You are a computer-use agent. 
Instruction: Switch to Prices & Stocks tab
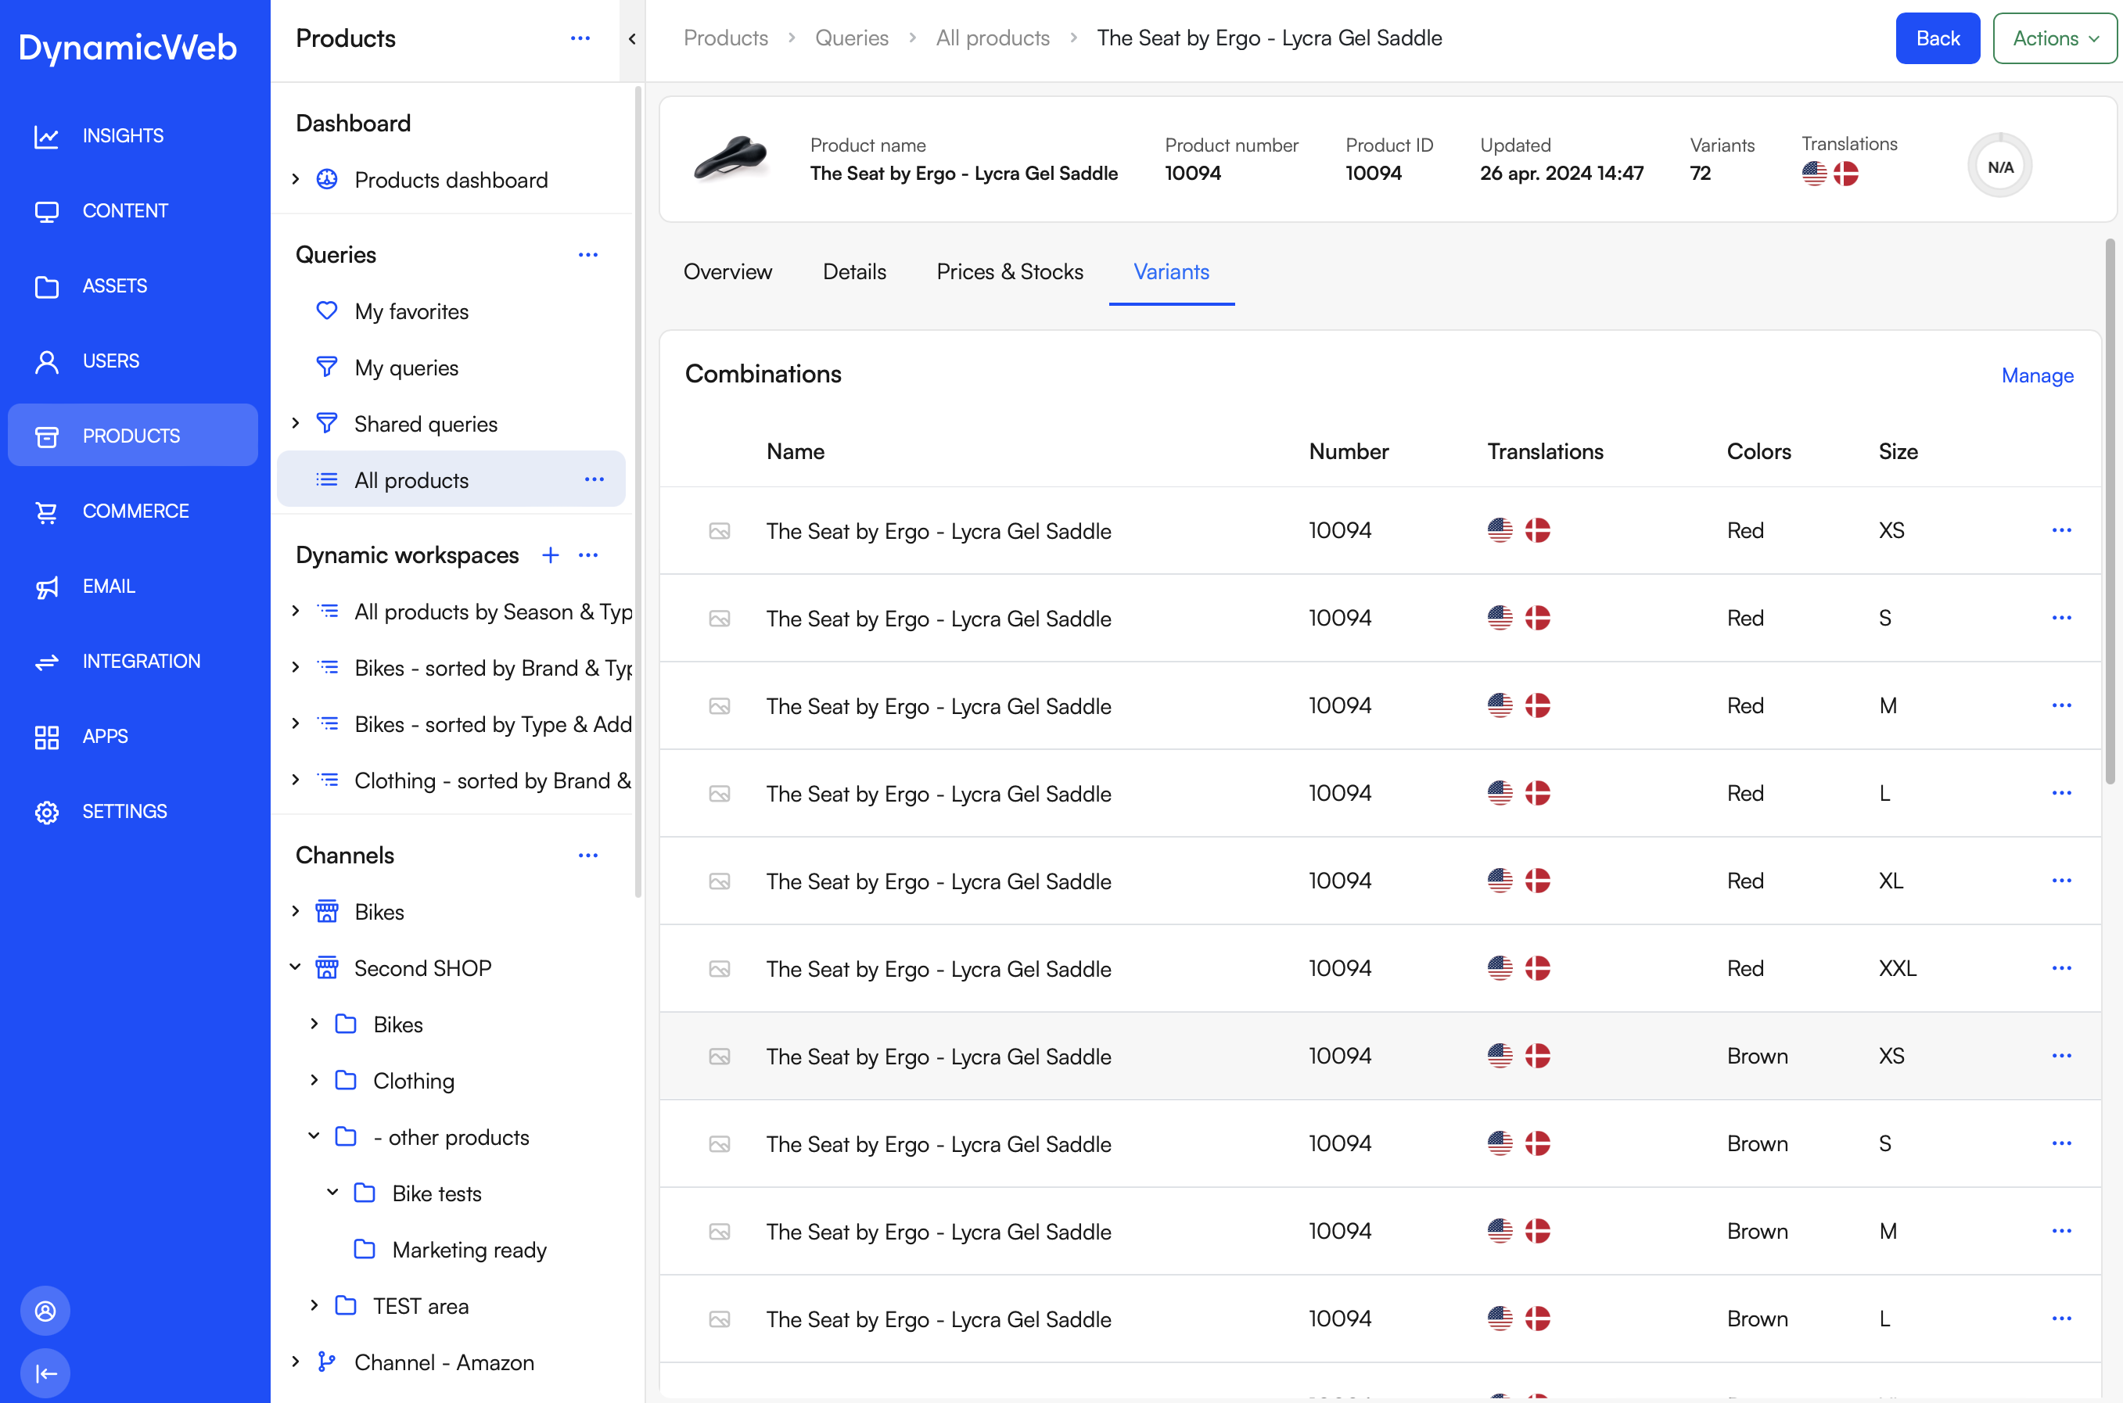click(1010, 272)
